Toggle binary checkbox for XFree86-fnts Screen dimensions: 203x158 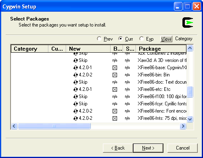[x=115, y=119]
